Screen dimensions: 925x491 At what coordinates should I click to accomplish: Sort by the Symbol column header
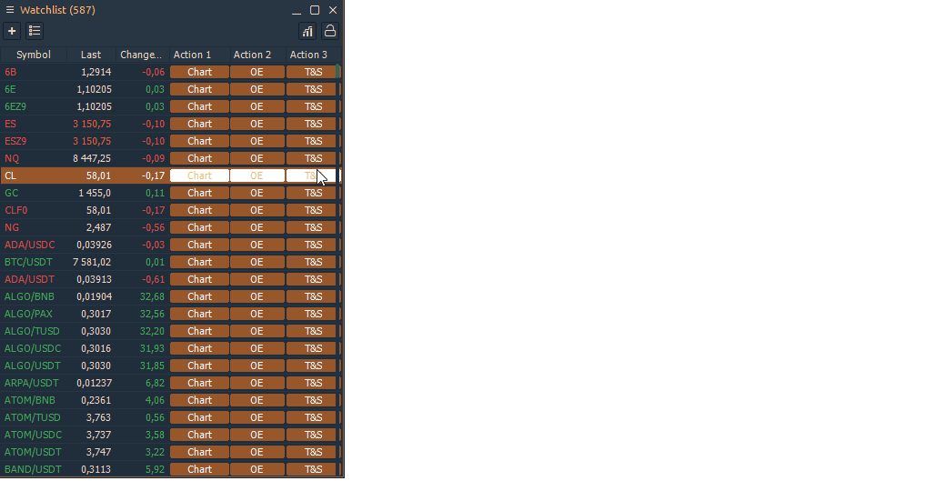pos(34,55)
